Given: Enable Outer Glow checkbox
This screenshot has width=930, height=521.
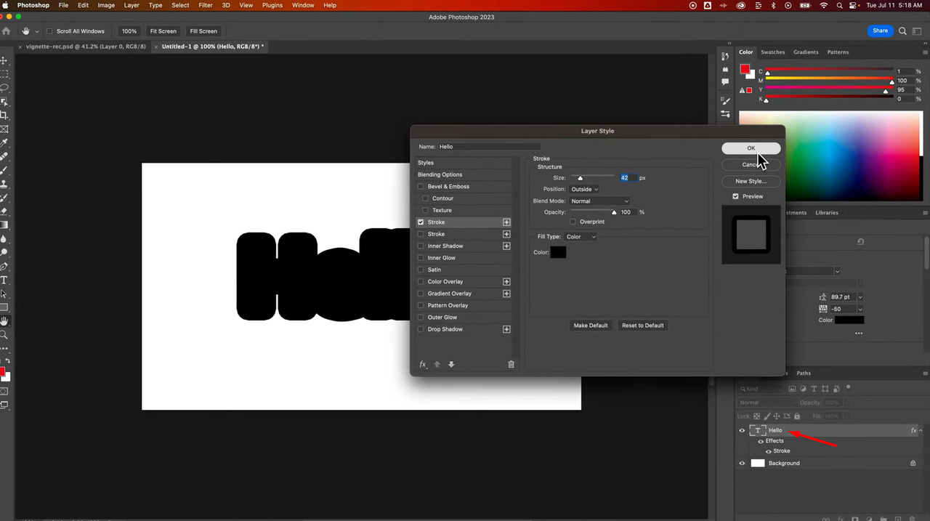Looking at the screenshot, I should coord(421,318).
